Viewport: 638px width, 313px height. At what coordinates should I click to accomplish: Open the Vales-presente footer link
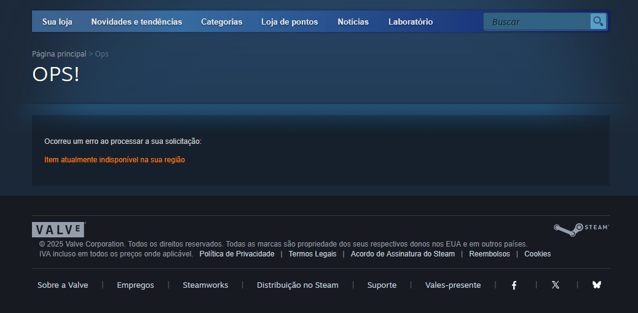[453, 285]
